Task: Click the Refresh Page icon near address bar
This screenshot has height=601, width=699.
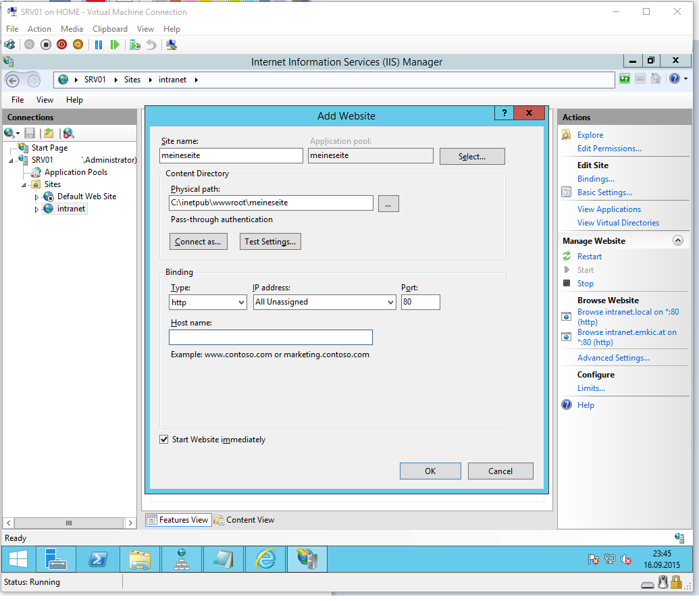Action: pyautogui.click(x=625, y=79)
